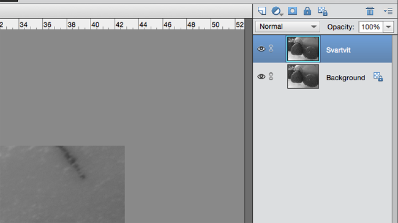Add a layer mask
398x223 pixels.
coord(292,11)
